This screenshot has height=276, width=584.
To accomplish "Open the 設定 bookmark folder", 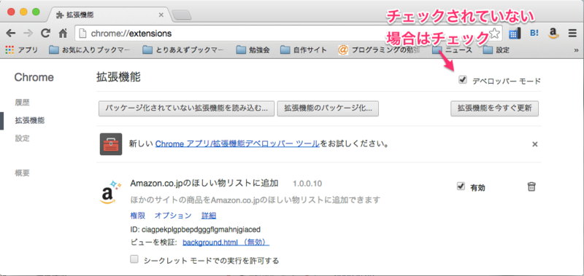I will pos(496,50).
